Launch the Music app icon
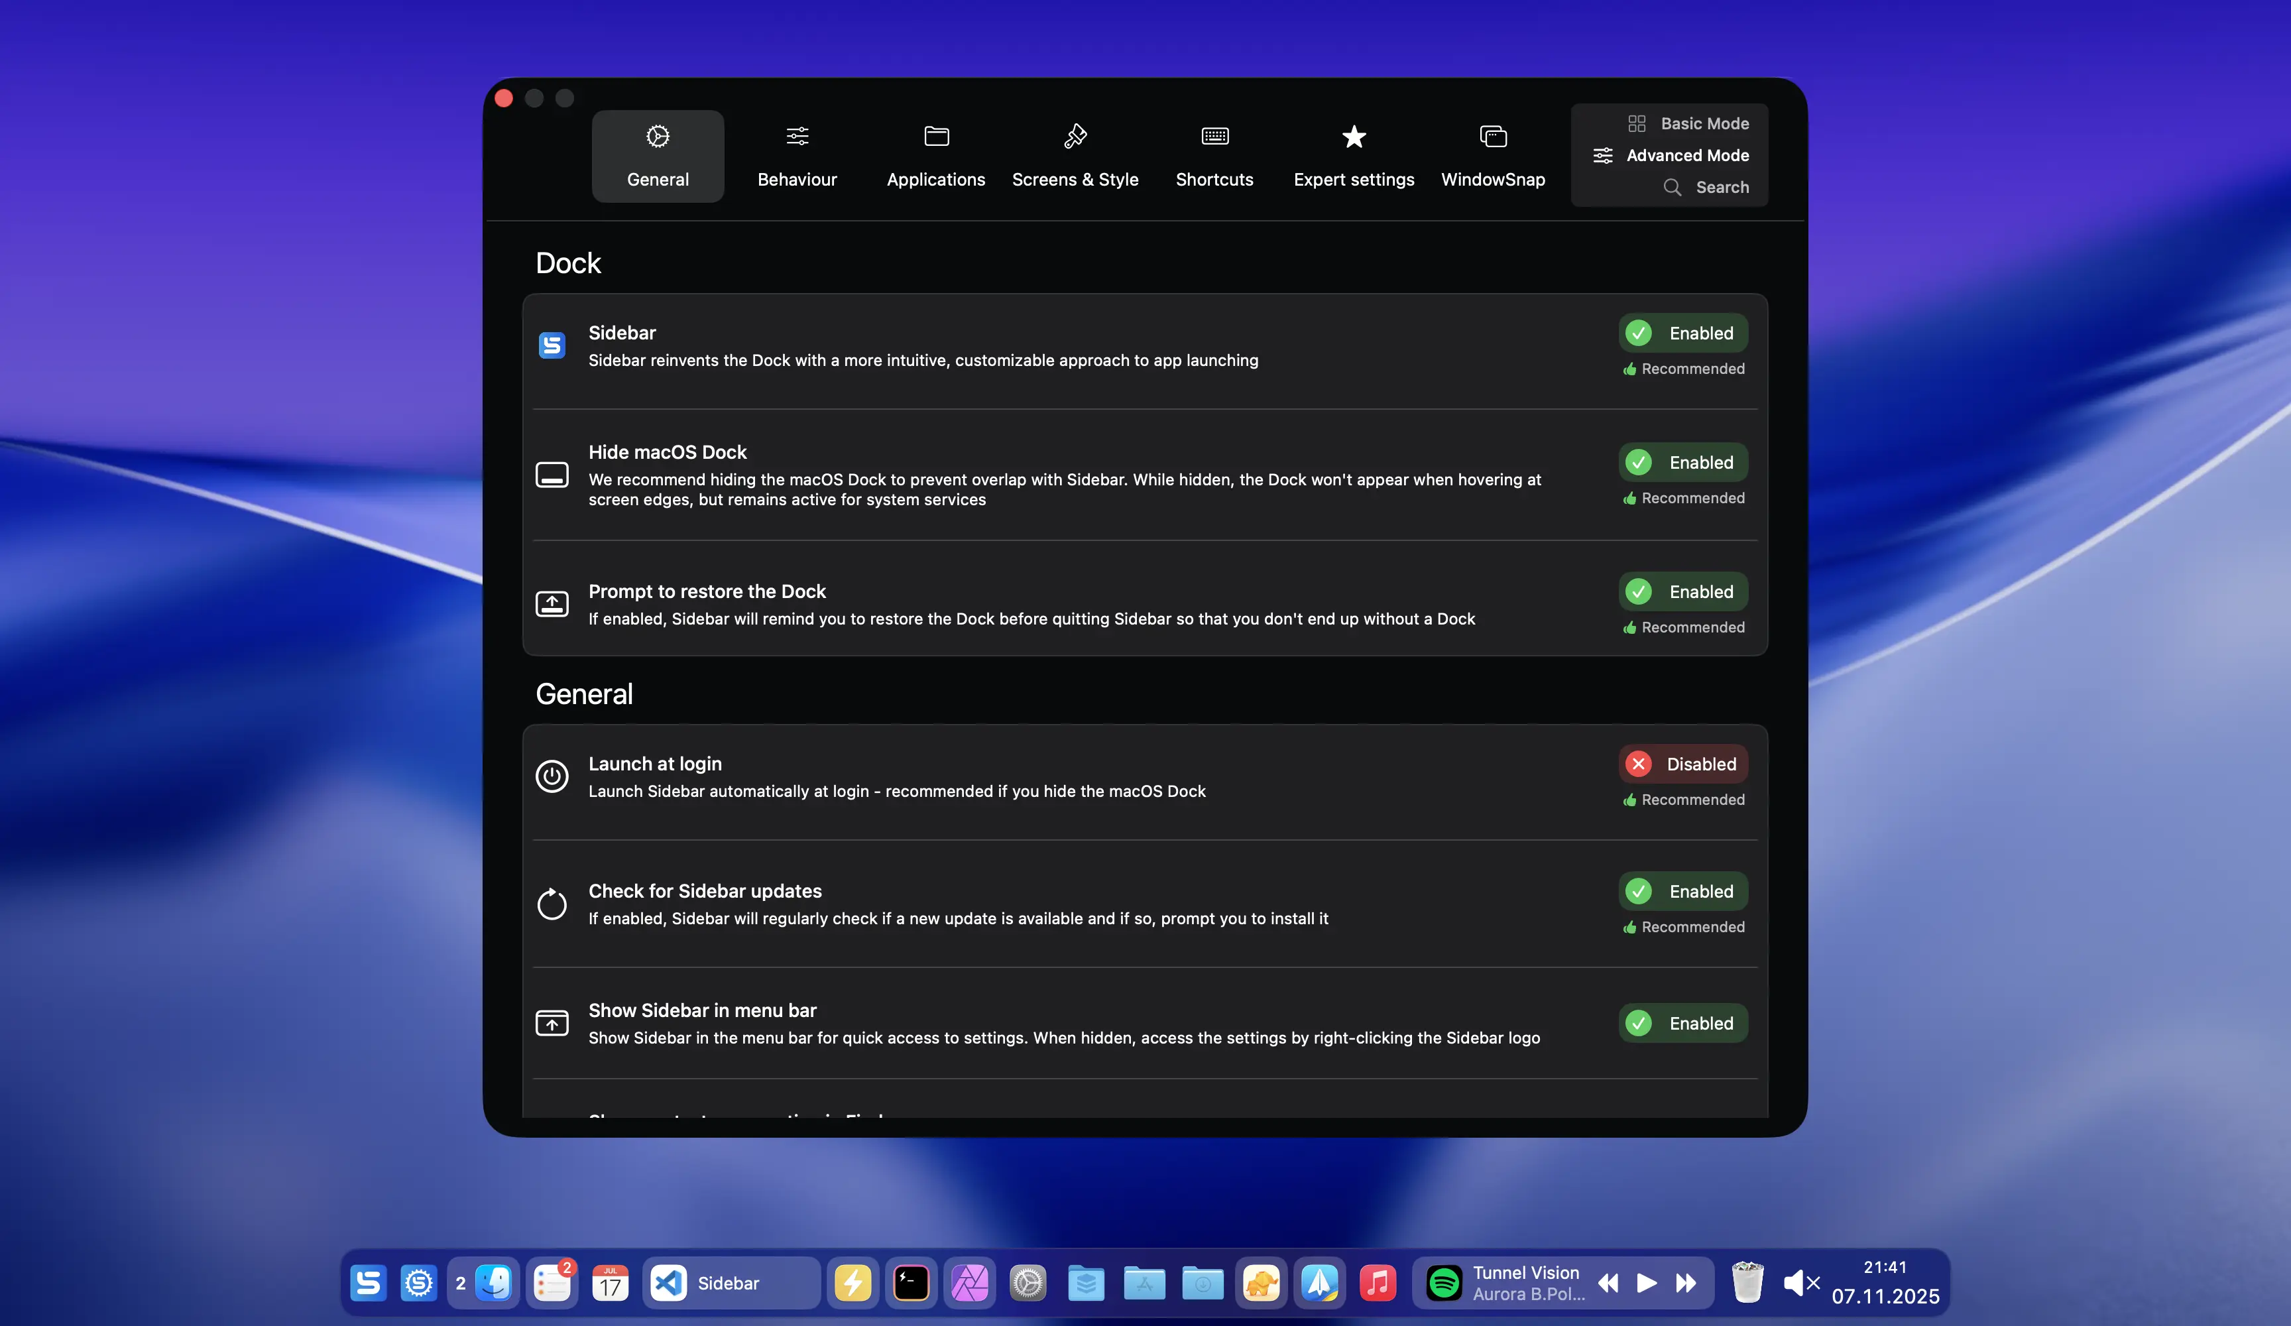The width and height of the screenshot is (2291, 1326). click(1378, 1282)
